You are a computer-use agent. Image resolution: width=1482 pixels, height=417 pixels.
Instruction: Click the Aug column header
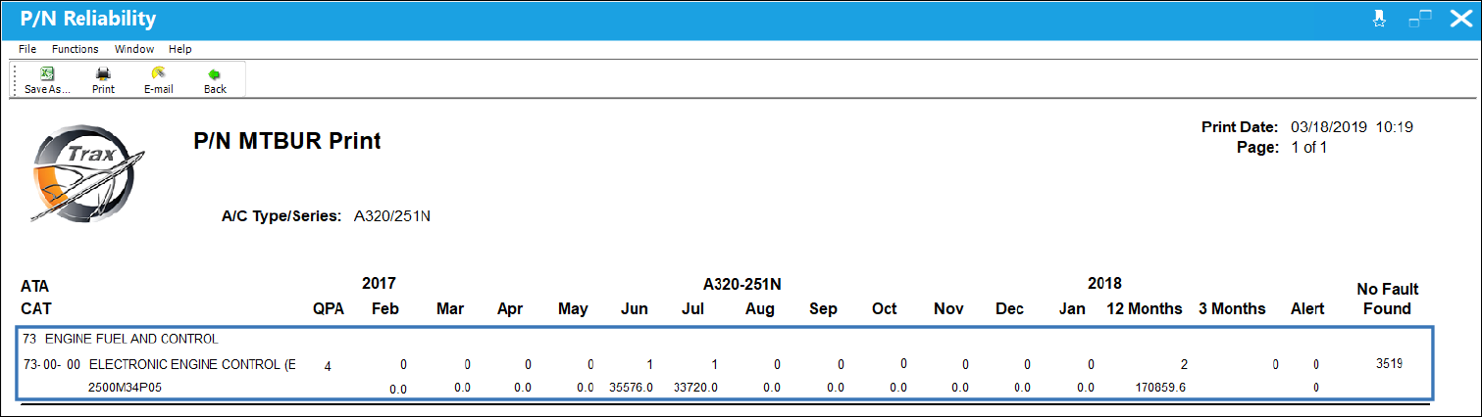[x=759, y=308]
